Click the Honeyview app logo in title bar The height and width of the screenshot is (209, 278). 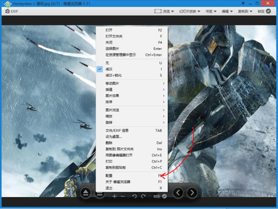coord(7,4)
